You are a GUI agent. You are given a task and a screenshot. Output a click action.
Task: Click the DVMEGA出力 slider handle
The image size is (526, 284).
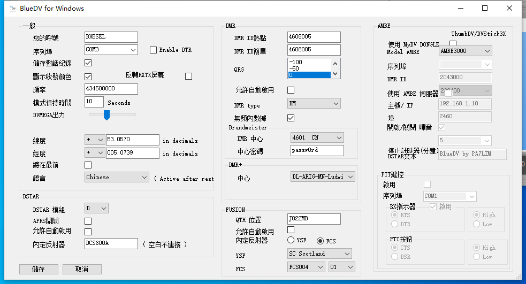[x=106, y=114]
